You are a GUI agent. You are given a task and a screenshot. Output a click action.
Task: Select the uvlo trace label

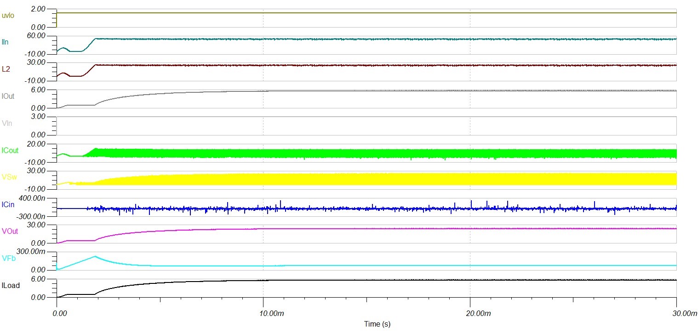pos(8,15)
